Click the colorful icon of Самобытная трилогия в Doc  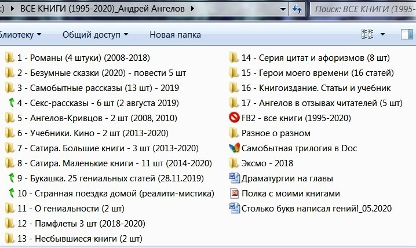[234, 148]
